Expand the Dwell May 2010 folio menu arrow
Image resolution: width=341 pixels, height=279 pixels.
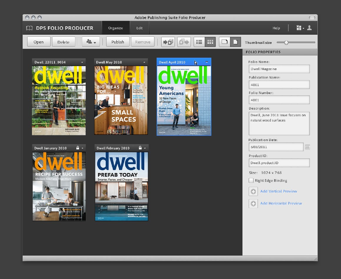pos(144,62)
